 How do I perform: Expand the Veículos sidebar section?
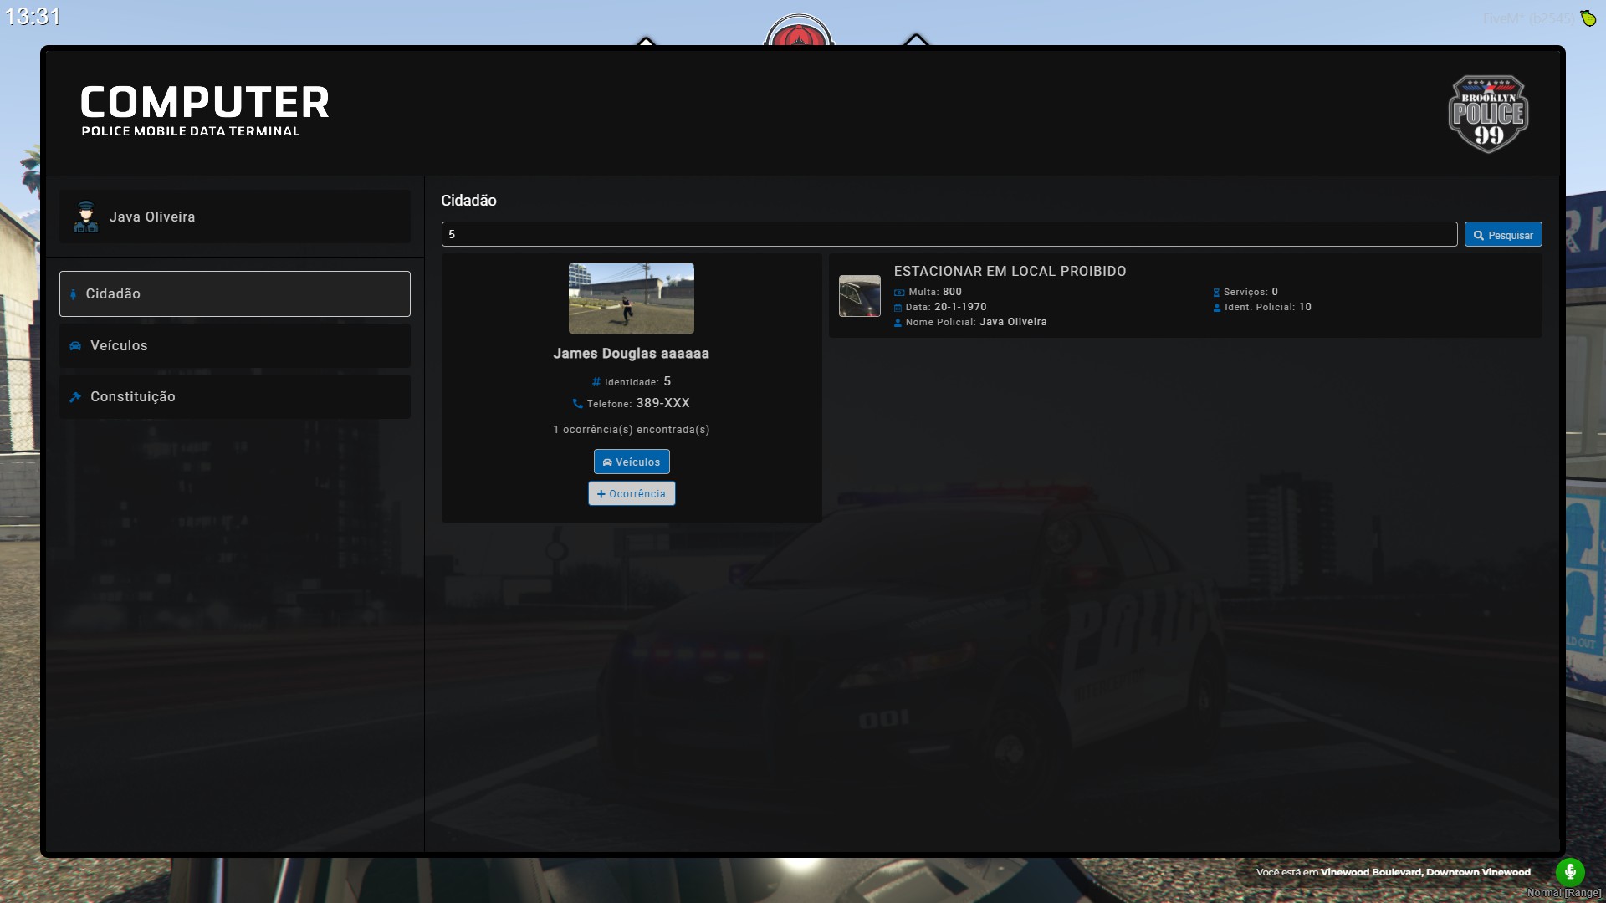click(234, 345)
